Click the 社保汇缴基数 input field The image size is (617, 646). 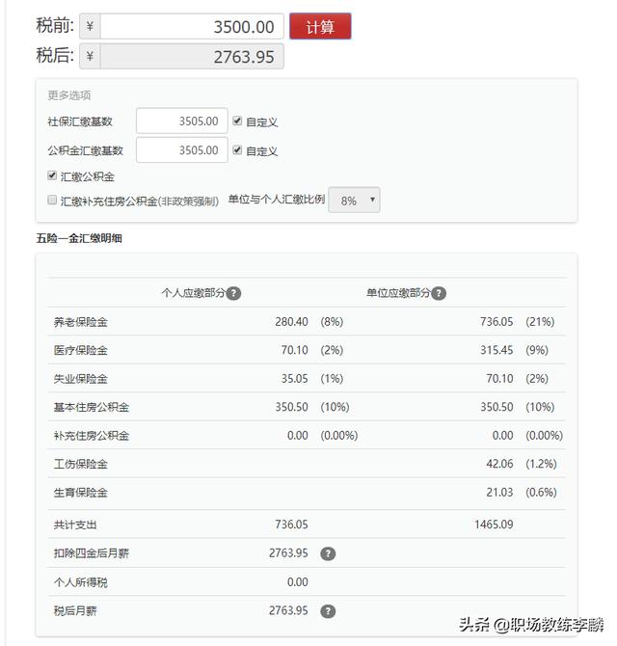point(181,121)
